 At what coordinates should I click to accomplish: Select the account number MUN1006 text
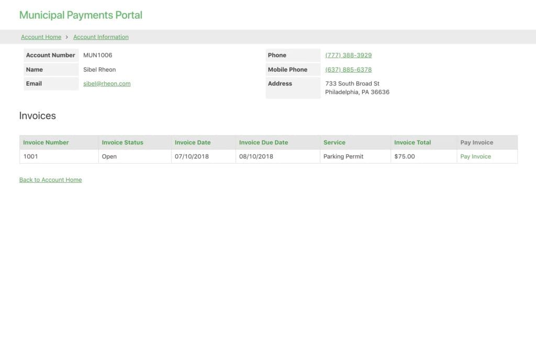point(97,55)
